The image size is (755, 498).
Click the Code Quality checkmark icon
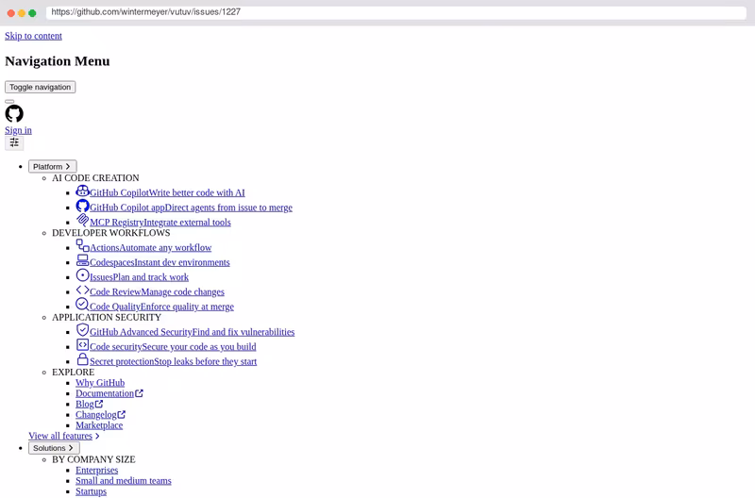pyautogui.click(x=82, y=305)
